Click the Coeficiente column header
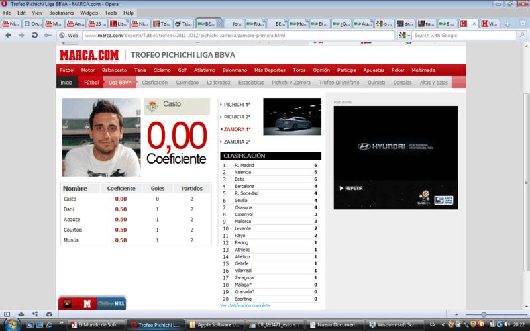Viewport: 530px width, 331px height. (x=121, y=189)
